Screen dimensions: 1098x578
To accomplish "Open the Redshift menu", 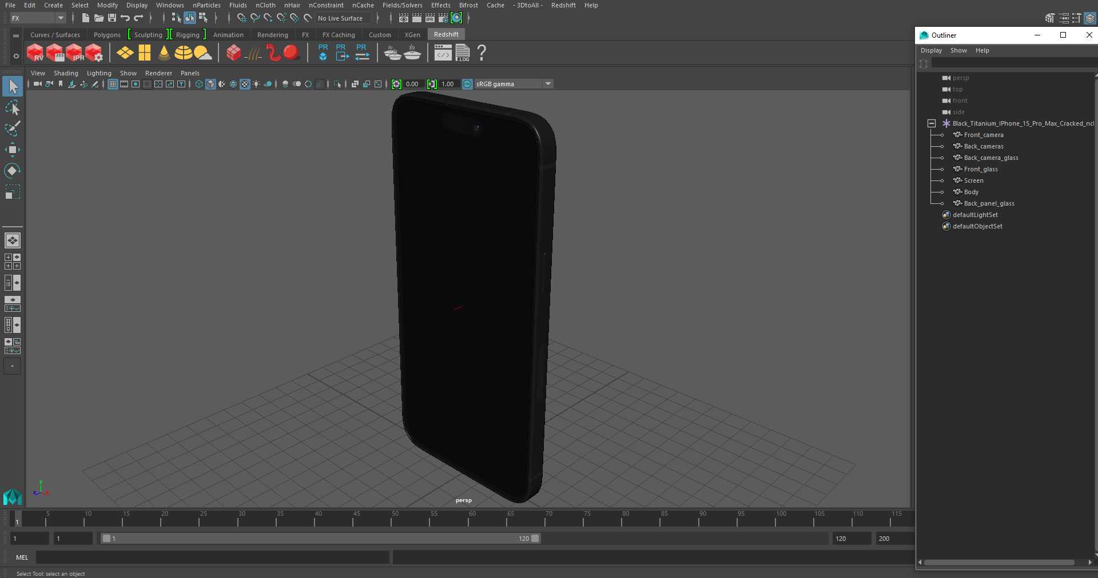I will click(563, 5).
